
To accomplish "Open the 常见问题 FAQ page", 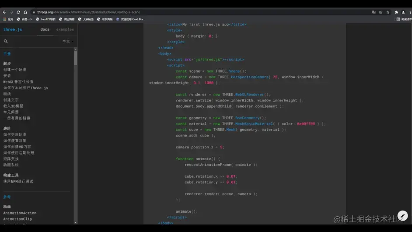I will pyautogui.click(x=11, y=112).
